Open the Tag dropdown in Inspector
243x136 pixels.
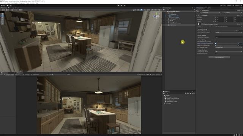[211, 12]
